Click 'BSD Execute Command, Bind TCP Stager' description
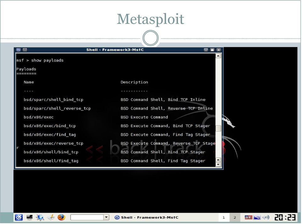 165,126
